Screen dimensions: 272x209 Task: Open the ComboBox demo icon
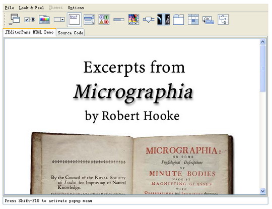point(59,19)
